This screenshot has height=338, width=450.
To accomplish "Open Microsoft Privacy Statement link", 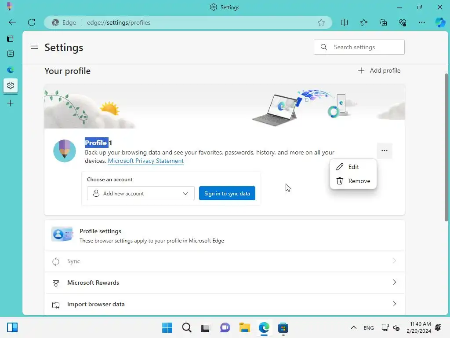I will (x=145, y=161).
